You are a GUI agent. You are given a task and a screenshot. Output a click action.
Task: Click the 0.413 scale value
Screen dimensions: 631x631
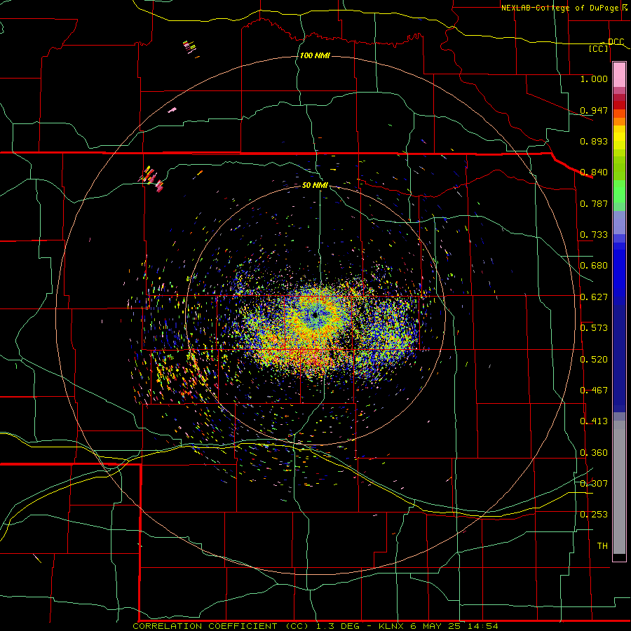point(594,421)
